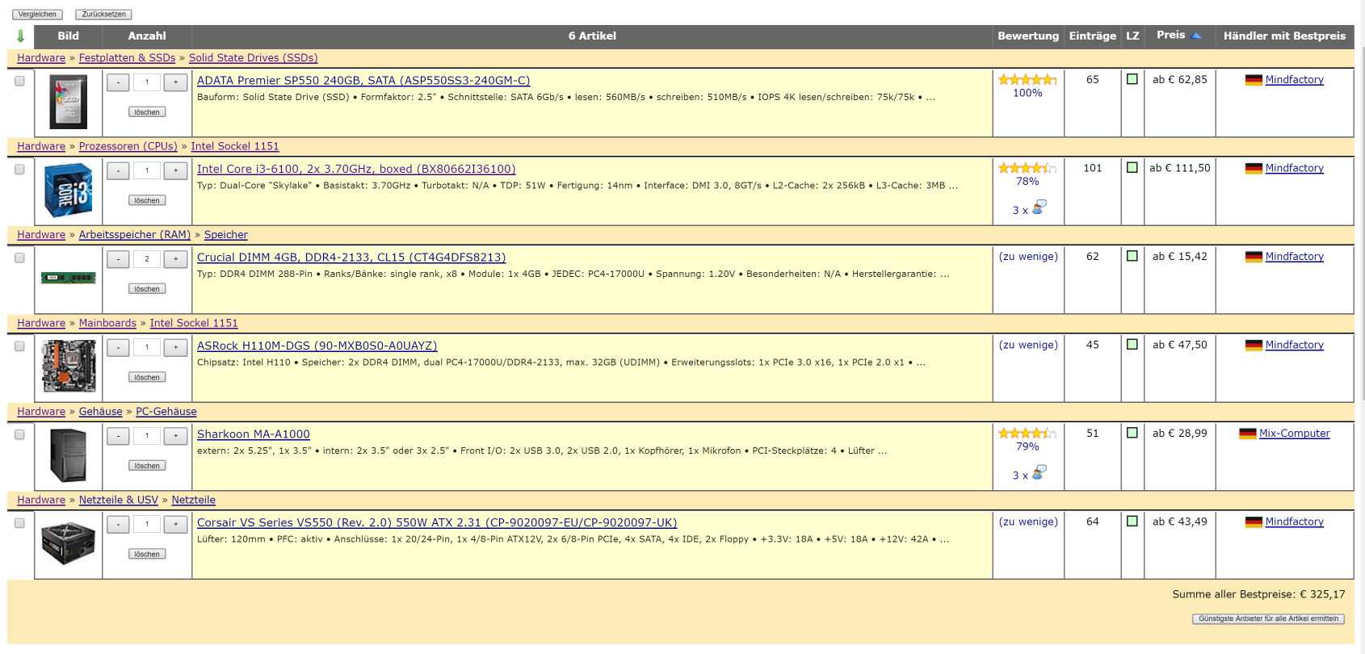This screenshot has height=654, width=1365.
Task: Open ASRock H110M-DGS product link
Action: coord(317,346)
